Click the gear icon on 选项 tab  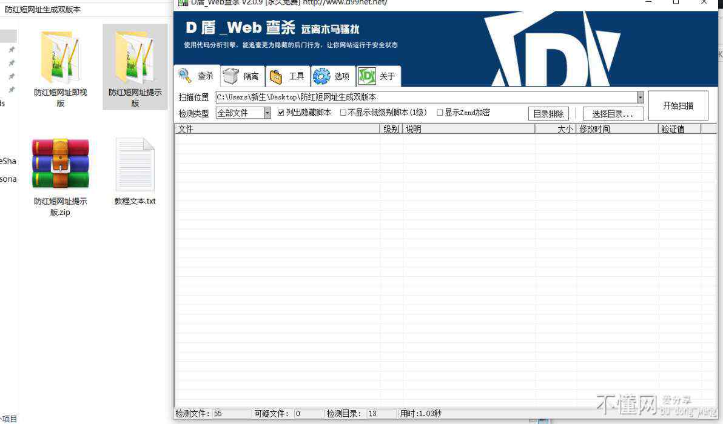click(x=321, y=76)
